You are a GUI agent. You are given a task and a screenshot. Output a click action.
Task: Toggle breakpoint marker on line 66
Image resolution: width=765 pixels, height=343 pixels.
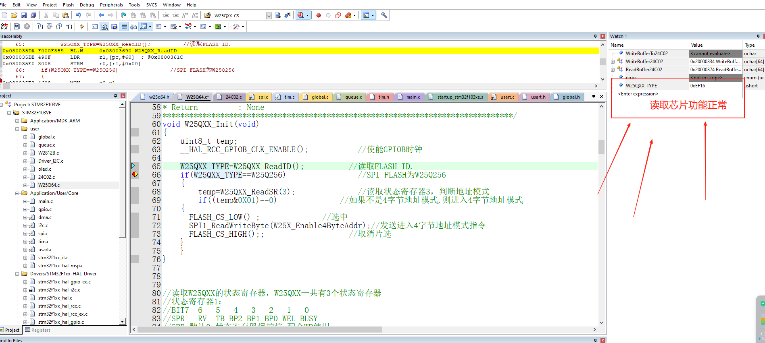[135, 174]
